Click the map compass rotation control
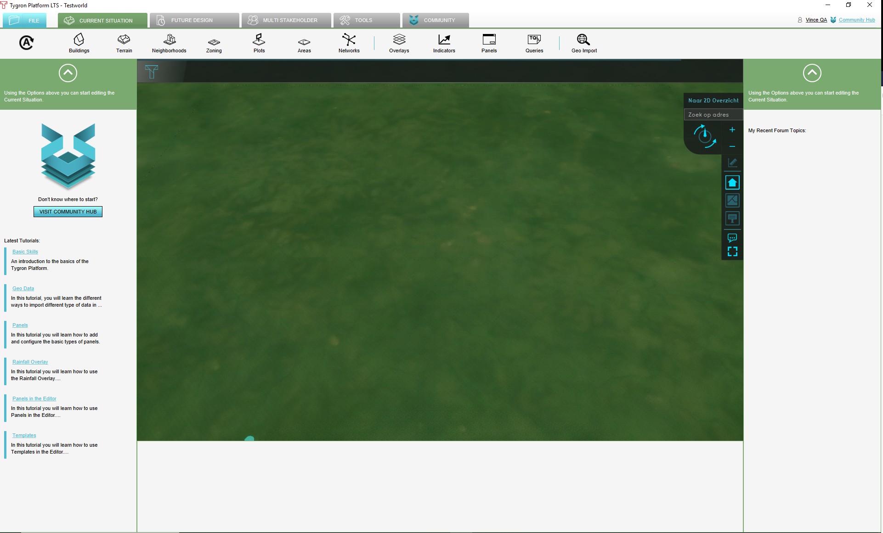 tap(704, 136)
